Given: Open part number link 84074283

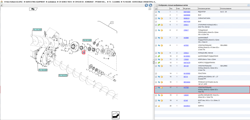Looking at the screenshot, I should (x=187, y=12).
